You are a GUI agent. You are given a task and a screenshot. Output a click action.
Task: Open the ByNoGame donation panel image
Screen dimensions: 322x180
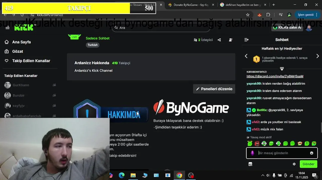[191, 108]
